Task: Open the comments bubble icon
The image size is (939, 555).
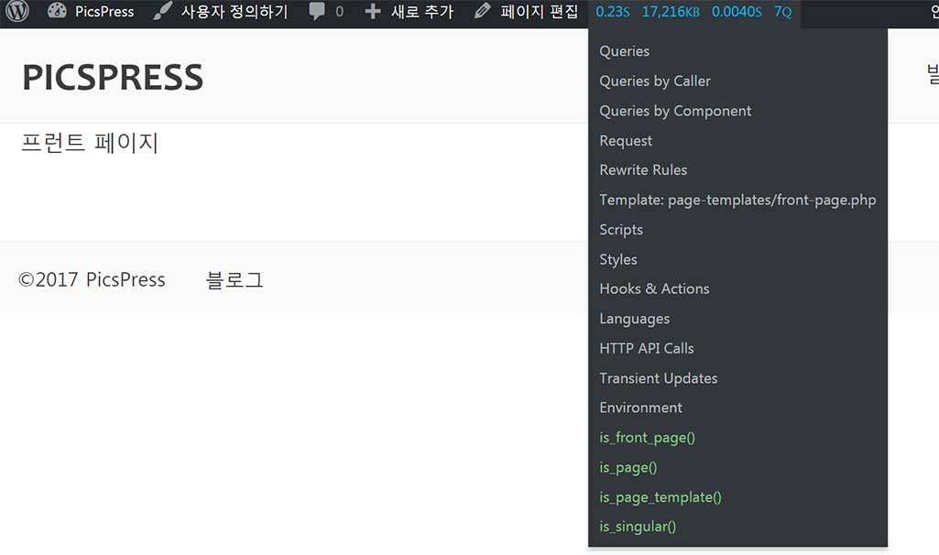Action: point(317,11)
